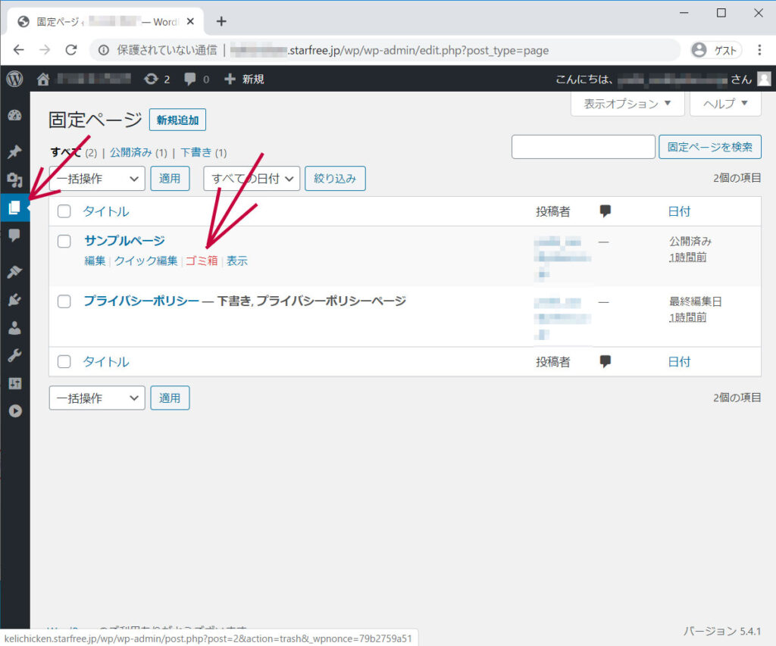
Task: Open the Dashboard sidebar icon
Action: click(x=15, y=115)
